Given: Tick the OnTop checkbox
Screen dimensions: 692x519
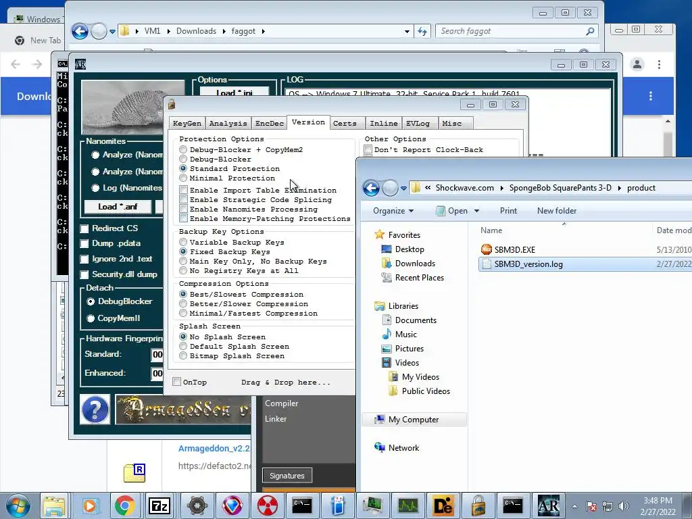Looking at the screenshot, I should [176, 382].
